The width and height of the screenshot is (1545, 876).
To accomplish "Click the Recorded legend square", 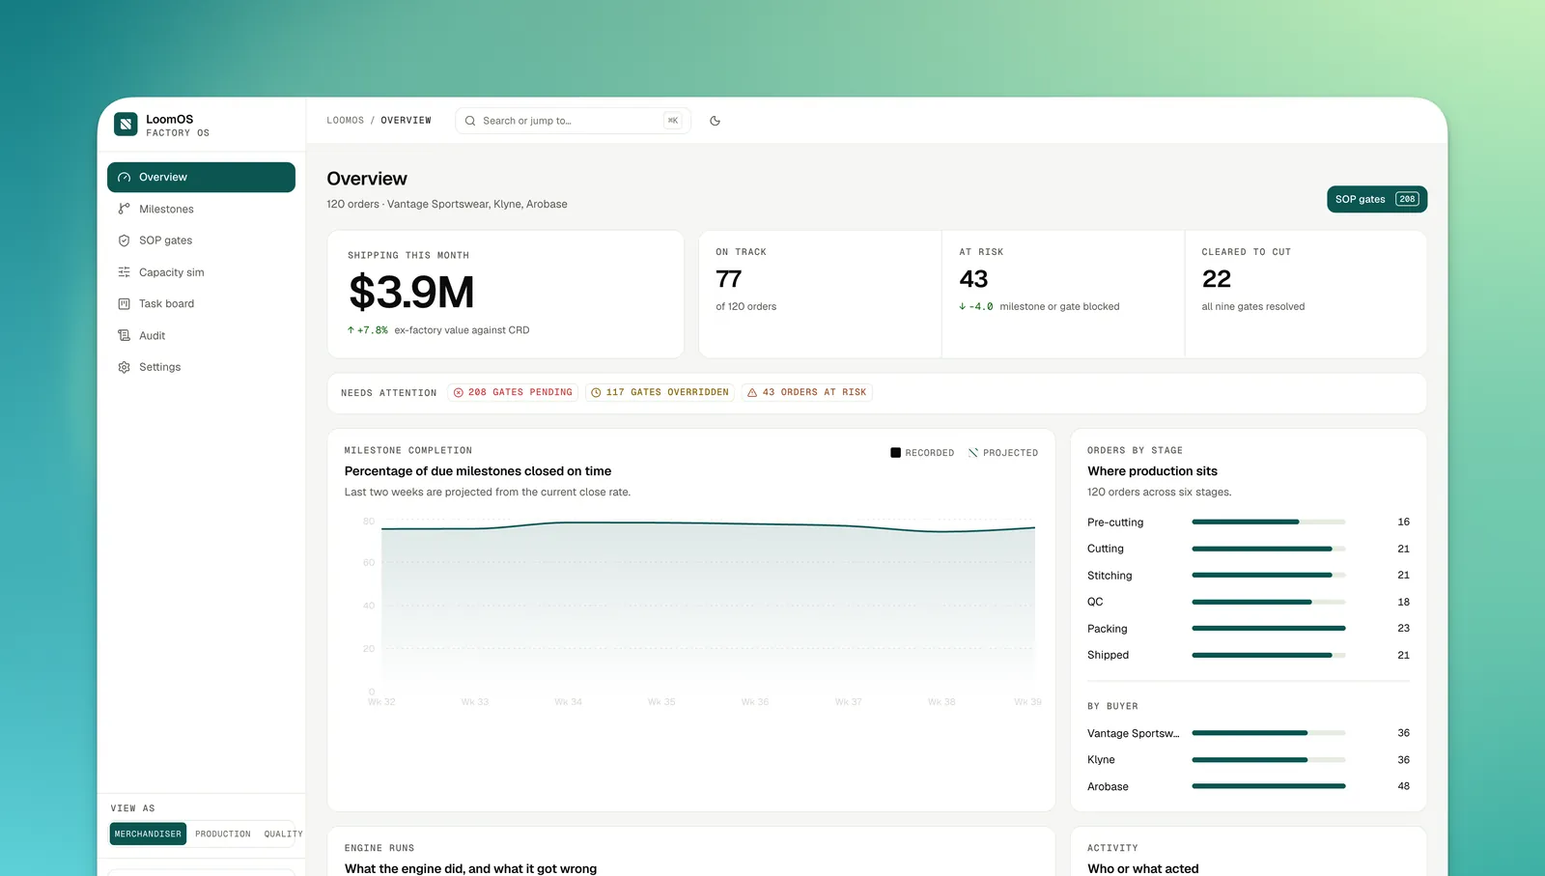I will coord(895,453).
